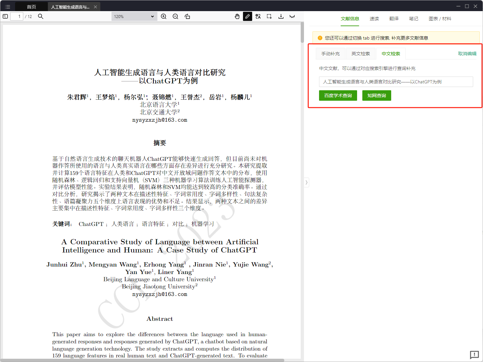
Task: Select the 中文检索 sub-tab
Action: click(391, 54)
